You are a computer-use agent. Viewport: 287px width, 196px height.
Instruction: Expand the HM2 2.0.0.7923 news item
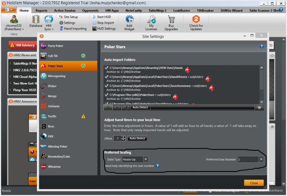(x=10, y=70)
